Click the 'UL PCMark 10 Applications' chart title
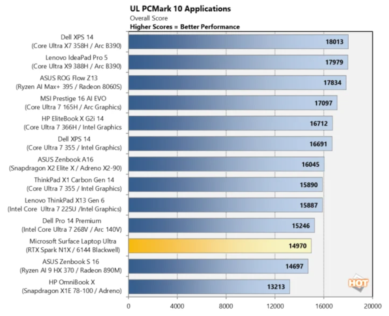Viewport: 389px width, 316px height. click(x=180, y=9)
